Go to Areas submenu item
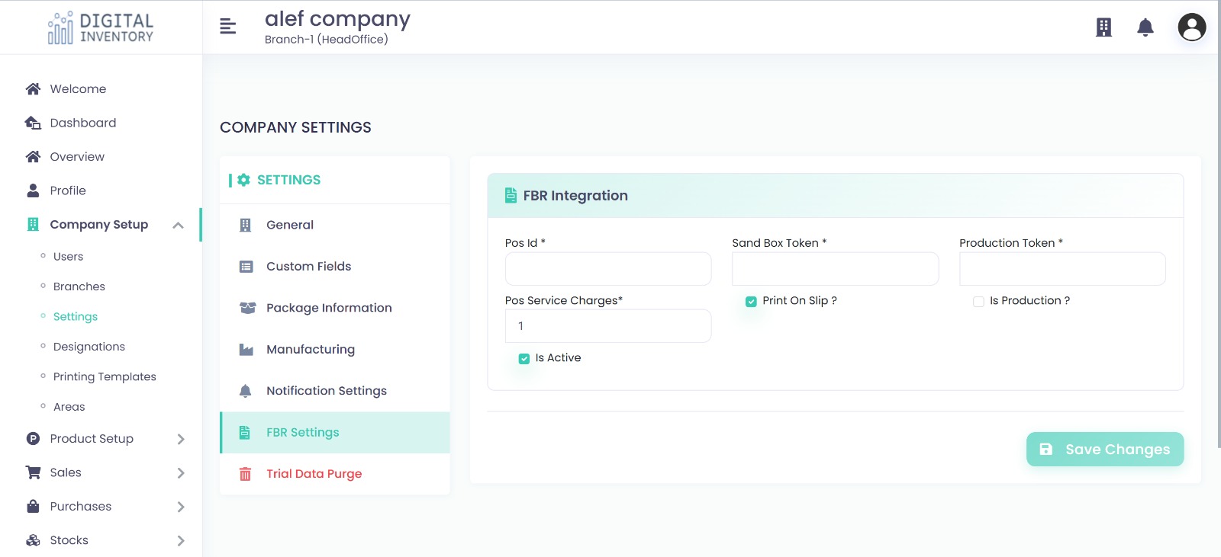The height and width of the screenshot is (557, 1221). [x=69, y=407]
